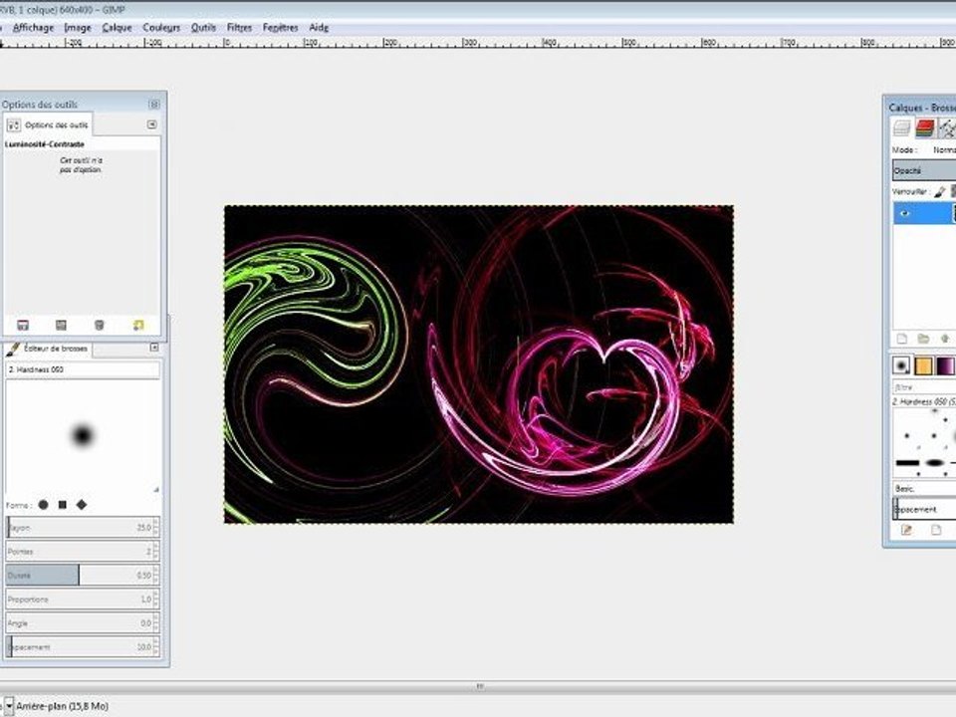Create a new layer group folder icon

pyautogui.click(x=924, y=339)
